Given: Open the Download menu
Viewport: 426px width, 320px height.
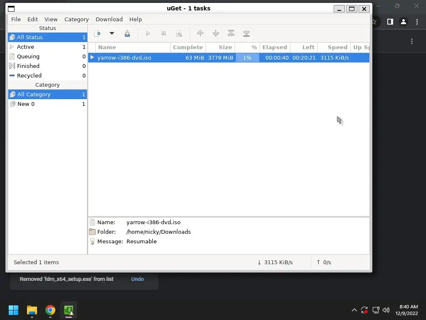Looking at the screenshot, I should 109,19.
